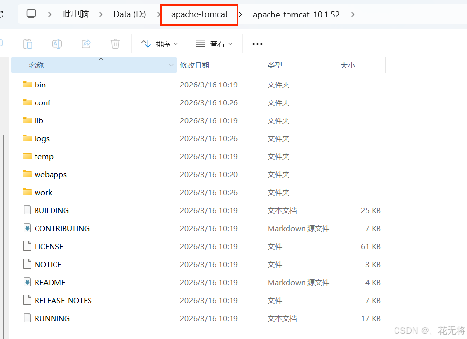Image resolution: width=467 pixels, height=339 pixels.
Task: Click the 25 KB size of BUILDING
Action: tap(371, 210)
